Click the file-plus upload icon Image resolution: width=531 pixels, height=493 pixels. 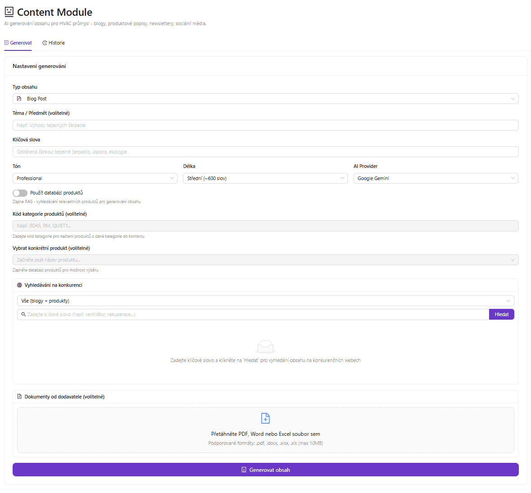(265, 418)
